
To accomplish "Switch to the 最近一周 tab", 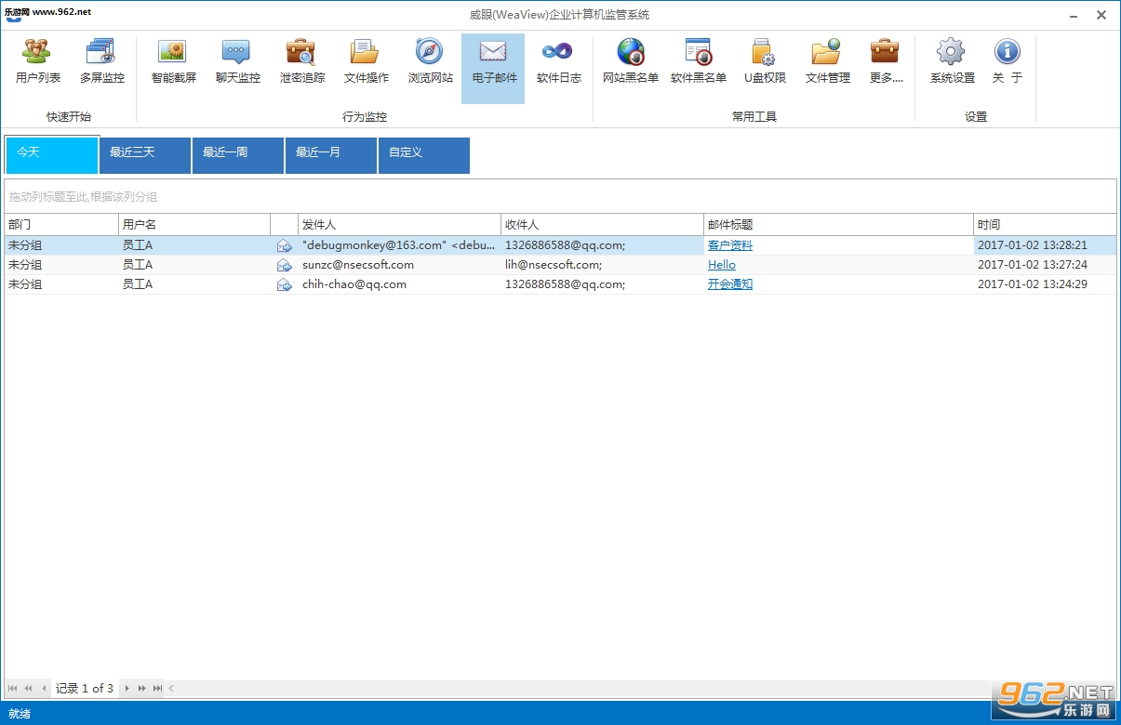I will pos(238,155).
